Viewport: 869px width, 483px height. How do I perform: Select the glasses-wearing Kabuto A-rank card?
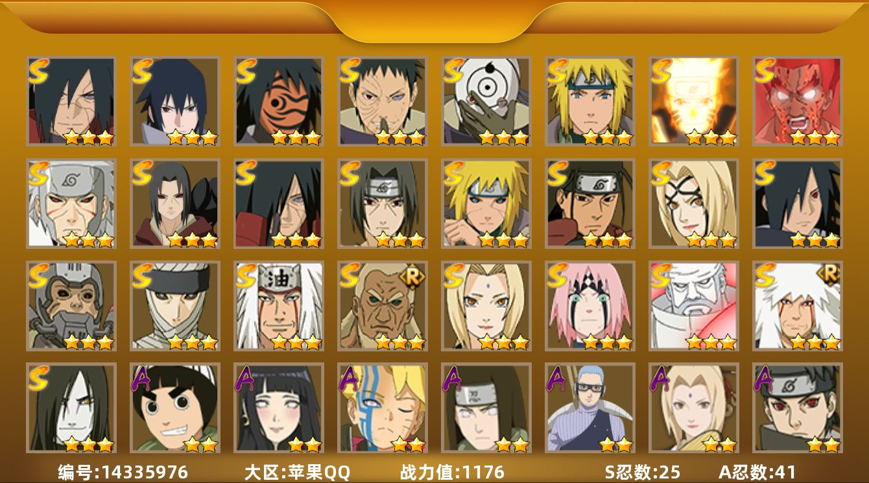click(x=590, y=408)
